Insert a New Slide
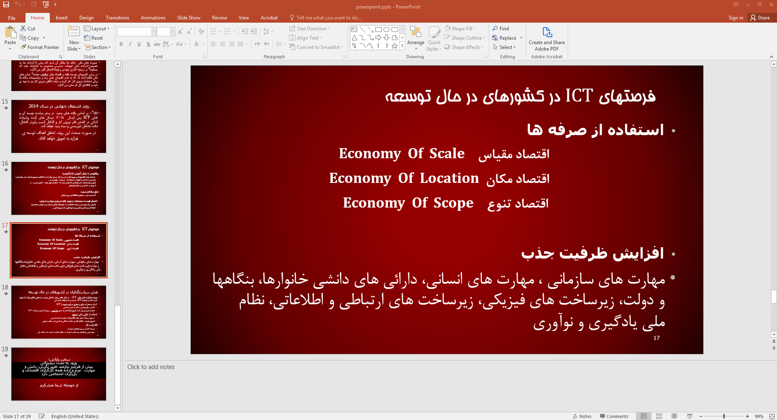Viewport: 777px width, 420px height. click(x=74, y=38)
